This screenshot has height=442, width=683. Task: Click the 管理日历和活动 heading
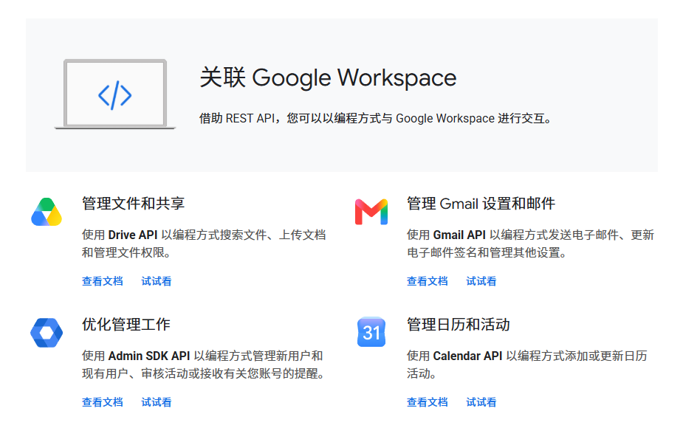(x=459, y=325)
